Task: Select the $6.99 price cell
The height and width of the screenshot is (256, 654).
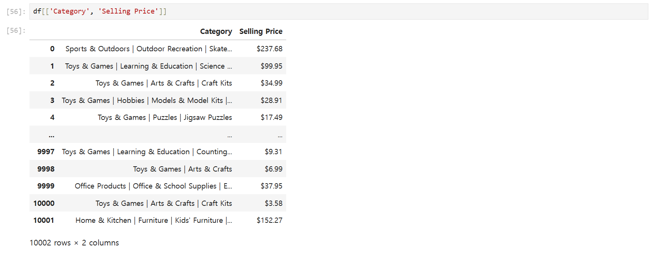Action: coord(273,169)
